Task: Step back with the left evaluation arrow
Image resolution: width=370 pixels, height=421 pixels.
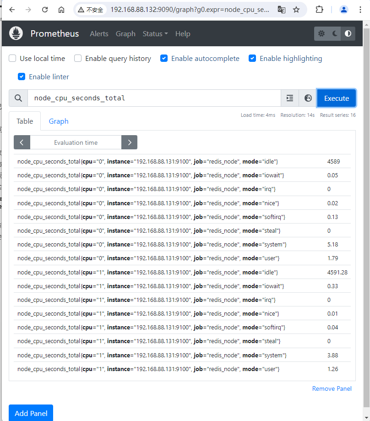Action: (x=22, y=142)
